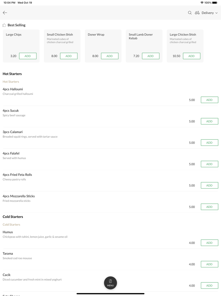Image resolution: width=221 pixels, height=296 pixels.
Task: Open the search magnifier icon
Action: 190,13
